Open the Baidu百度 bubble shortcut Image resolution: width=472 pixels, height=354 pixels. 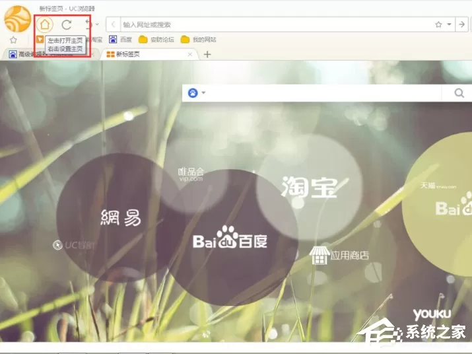click(x=230, y=238)
